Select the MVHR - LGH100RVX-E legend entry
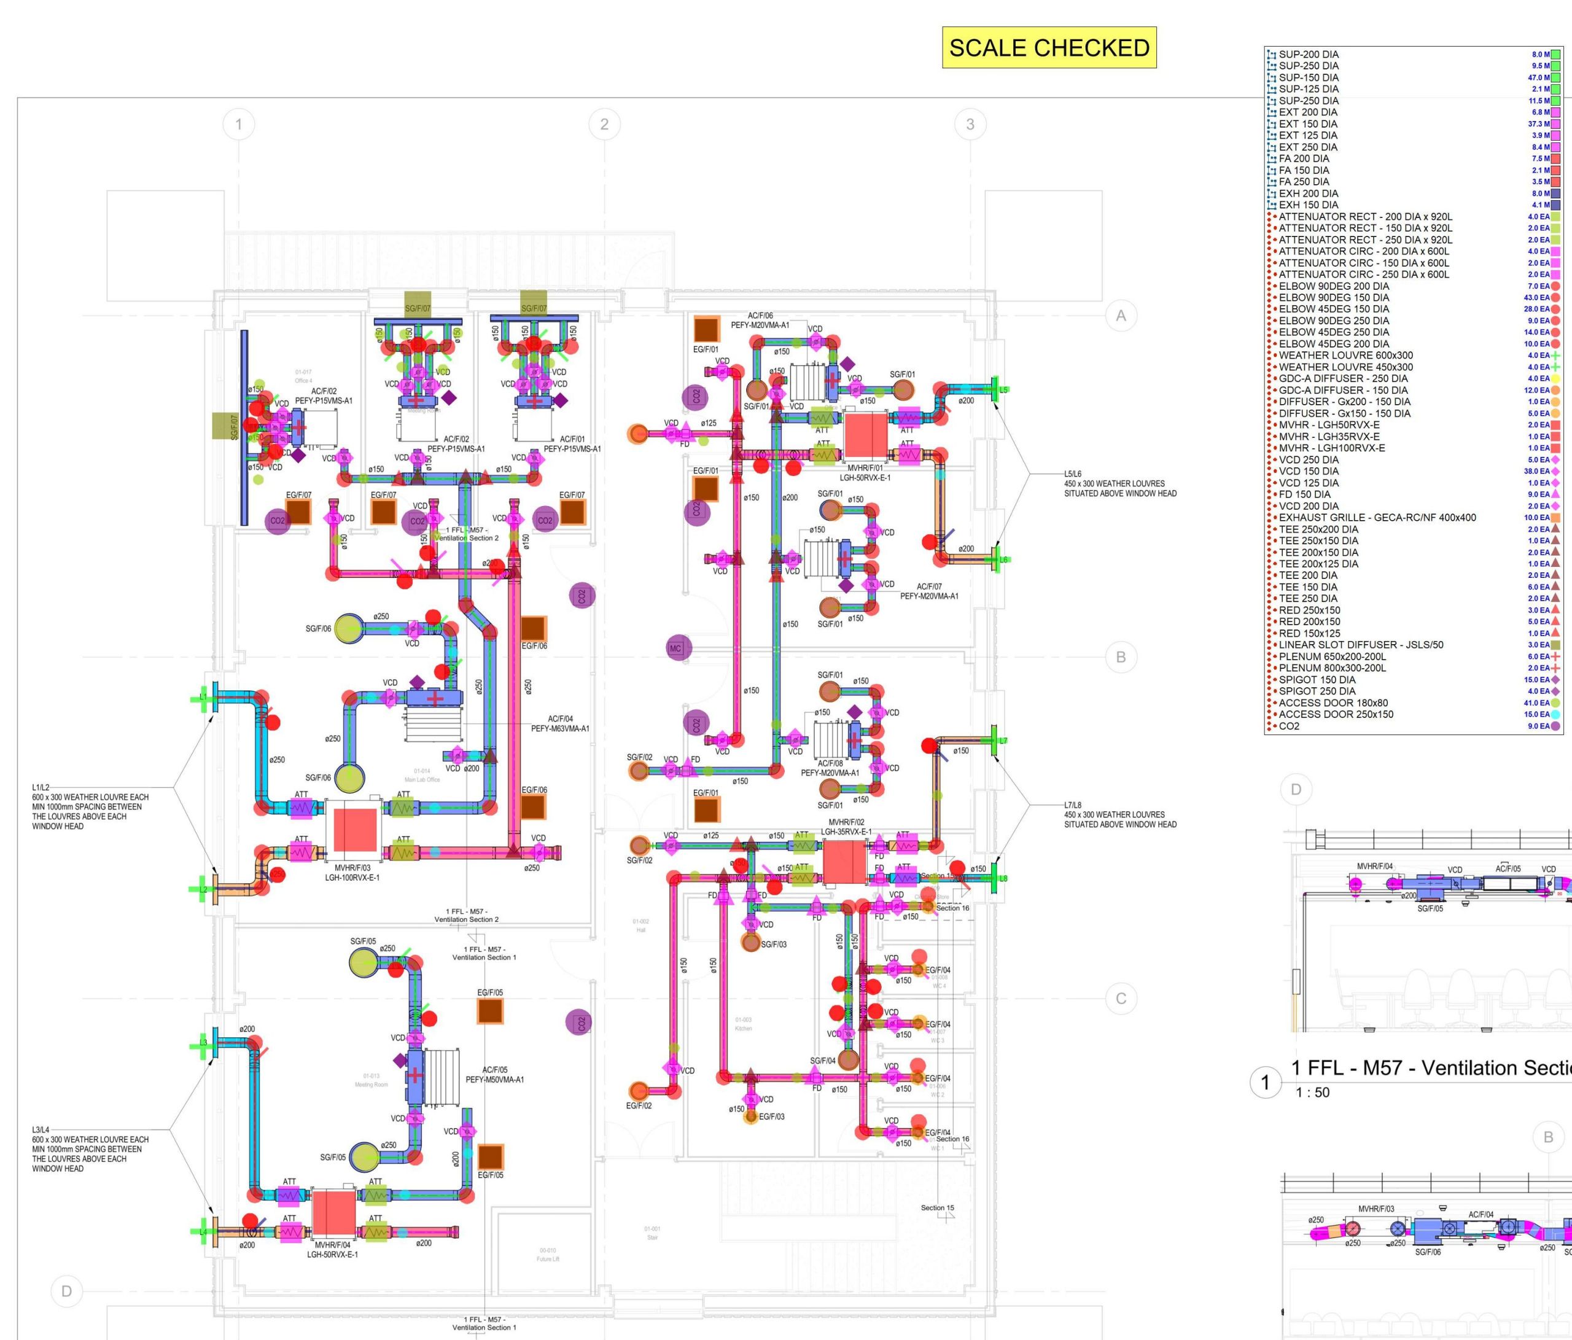 pyautogui.click(x=1331, y=448)
